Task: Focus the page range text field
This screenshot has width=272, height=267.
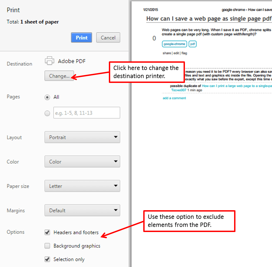Action: 87,113
